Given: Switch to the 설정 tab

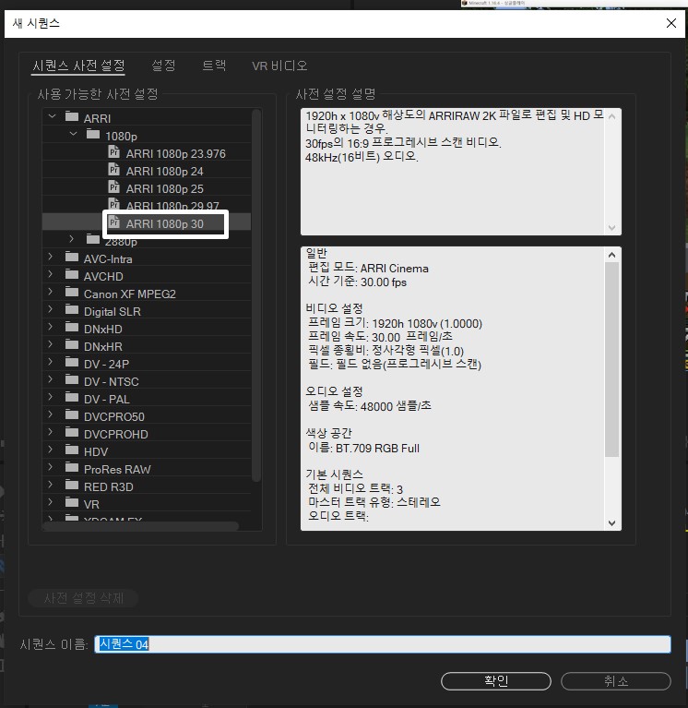Looking at the screenshot, I should [163, 66].
